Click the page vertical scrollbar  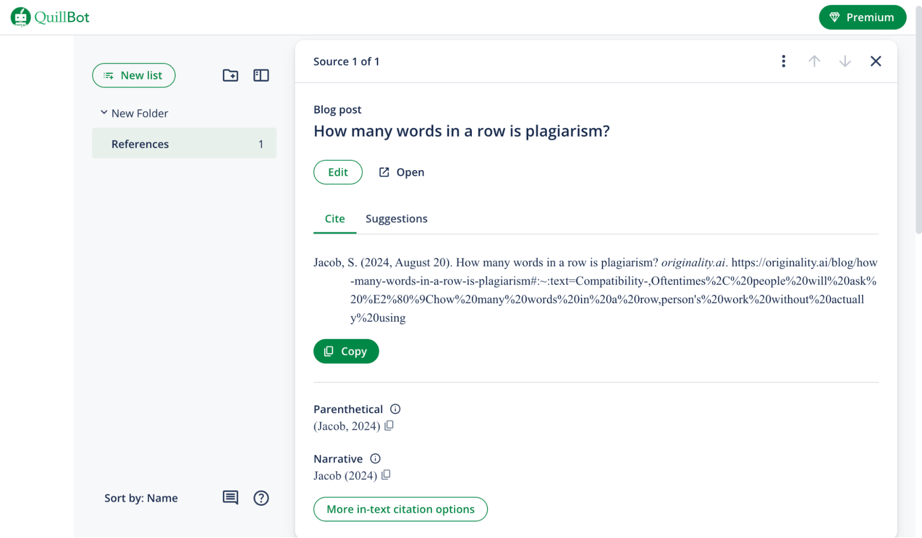point(918,120)
